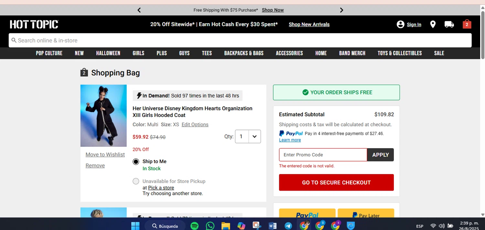
Task: Open the Guys menu
Action: pyautogui.click(x=184, y=53)
